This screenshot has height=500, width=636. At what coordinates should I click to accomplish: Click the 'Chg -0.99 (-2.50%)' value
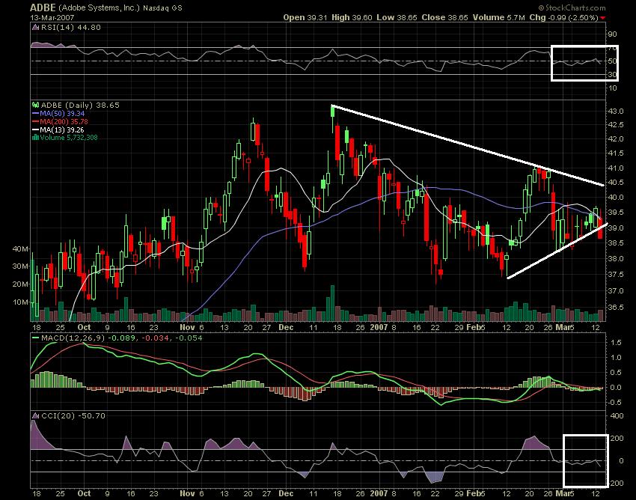564,17
